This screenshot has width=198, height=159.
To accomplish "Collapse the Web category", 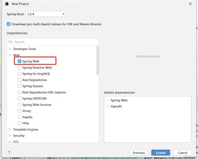I will pyautogui.click(x=10, y=55).
